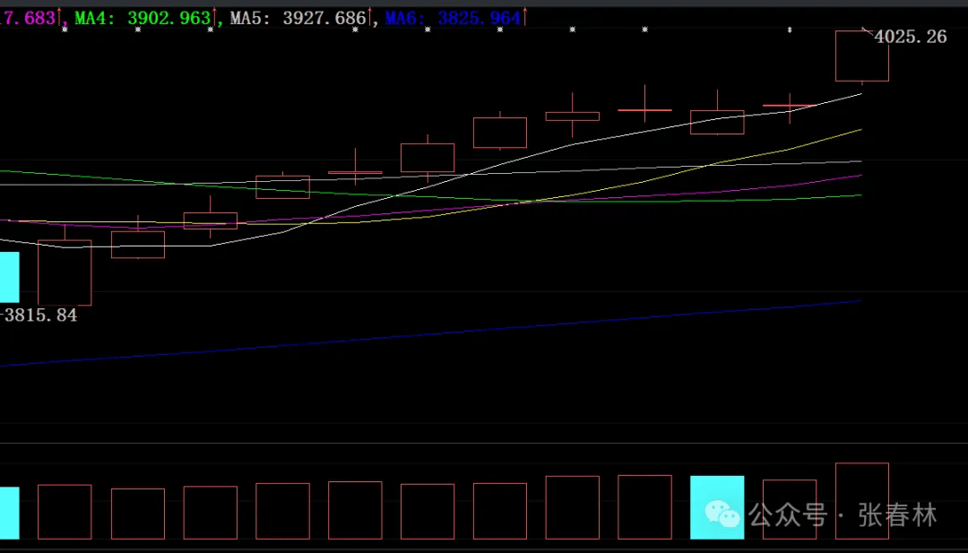Screen dimensions: 968x553
Task: Click the 3815.84 low price label
Action: 40,315
